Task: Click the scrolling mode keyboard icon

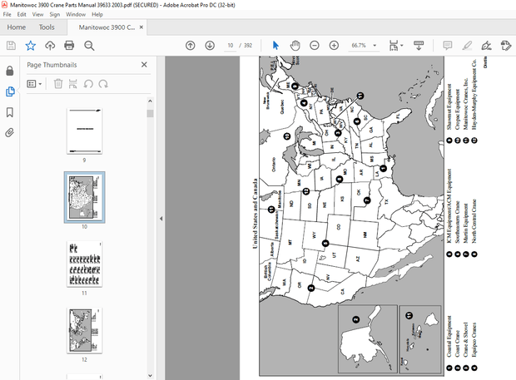Action: [419, 46]
